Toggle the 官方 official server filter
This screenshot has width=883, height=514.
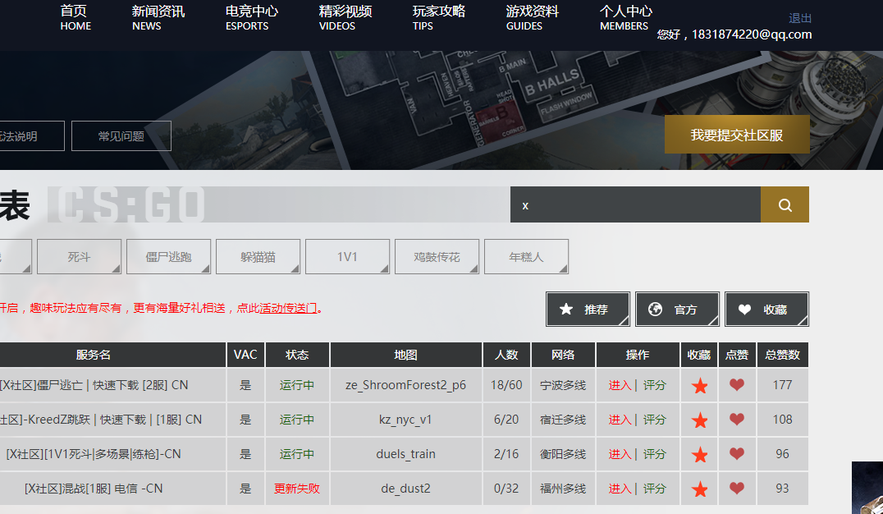coord(677,309)
